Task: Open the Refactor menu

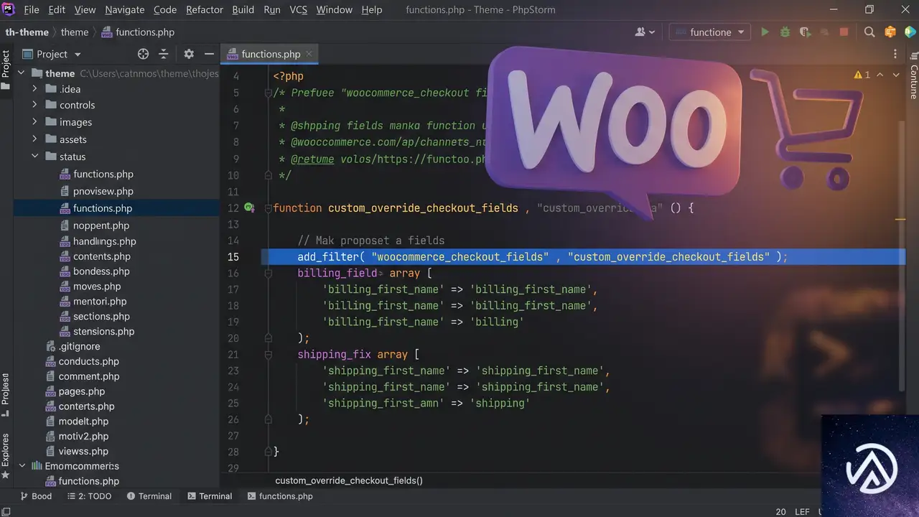Action: (x=205, y=10)
